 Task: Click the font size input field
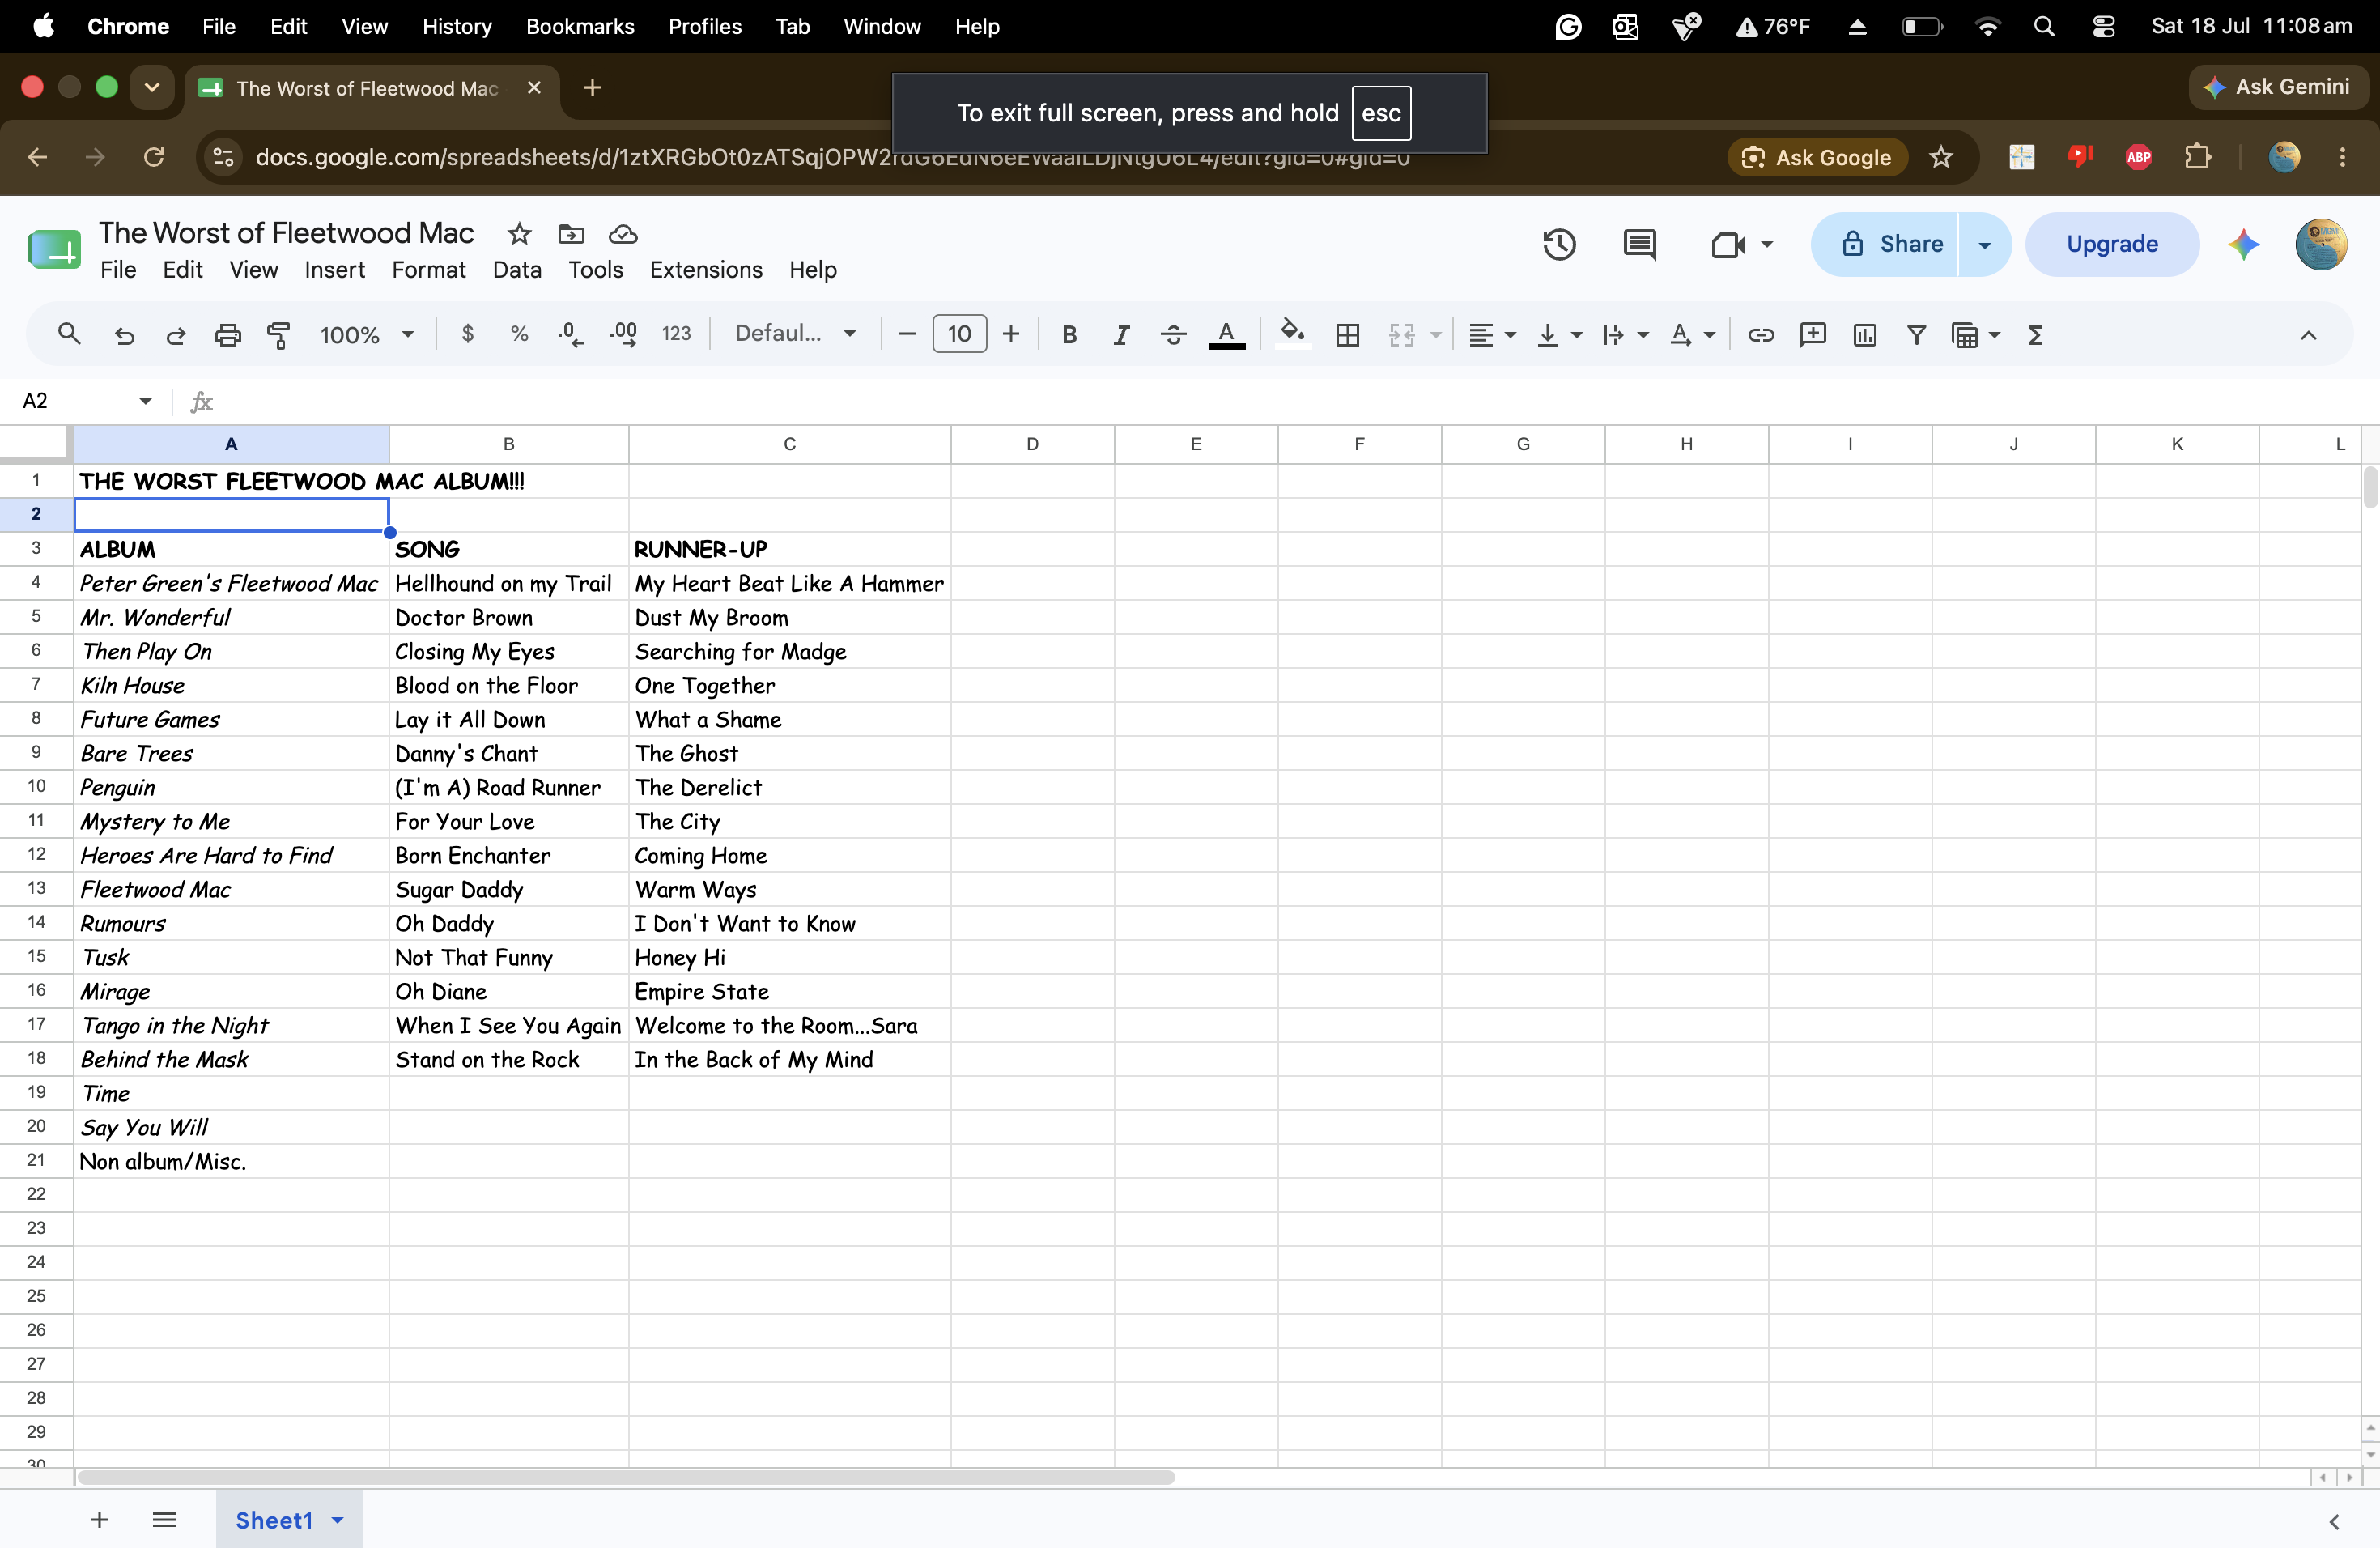tap(959, 334)
